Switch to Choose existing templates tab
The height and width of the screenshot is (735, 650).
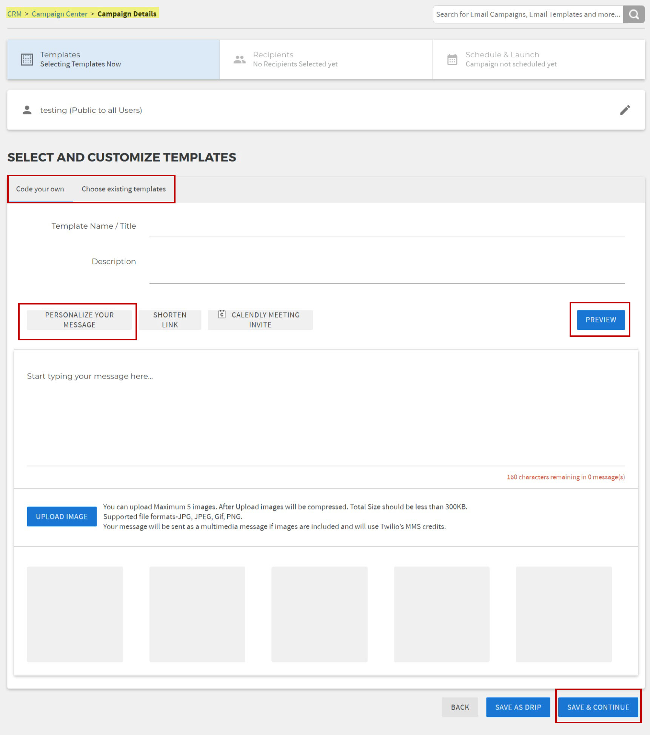click(x=124, y=189)
